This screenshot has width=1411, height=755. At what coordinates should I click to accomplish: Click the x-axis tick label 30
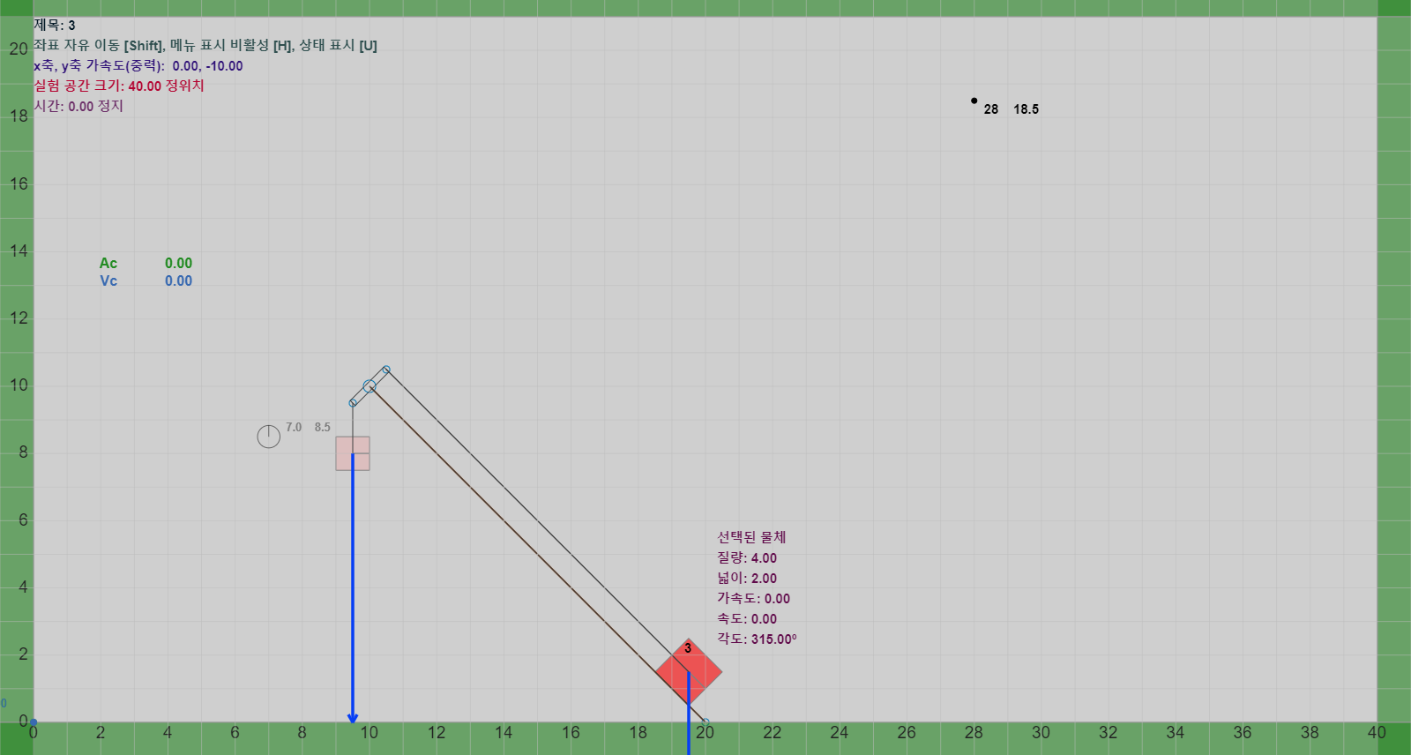coord(1041,732)
